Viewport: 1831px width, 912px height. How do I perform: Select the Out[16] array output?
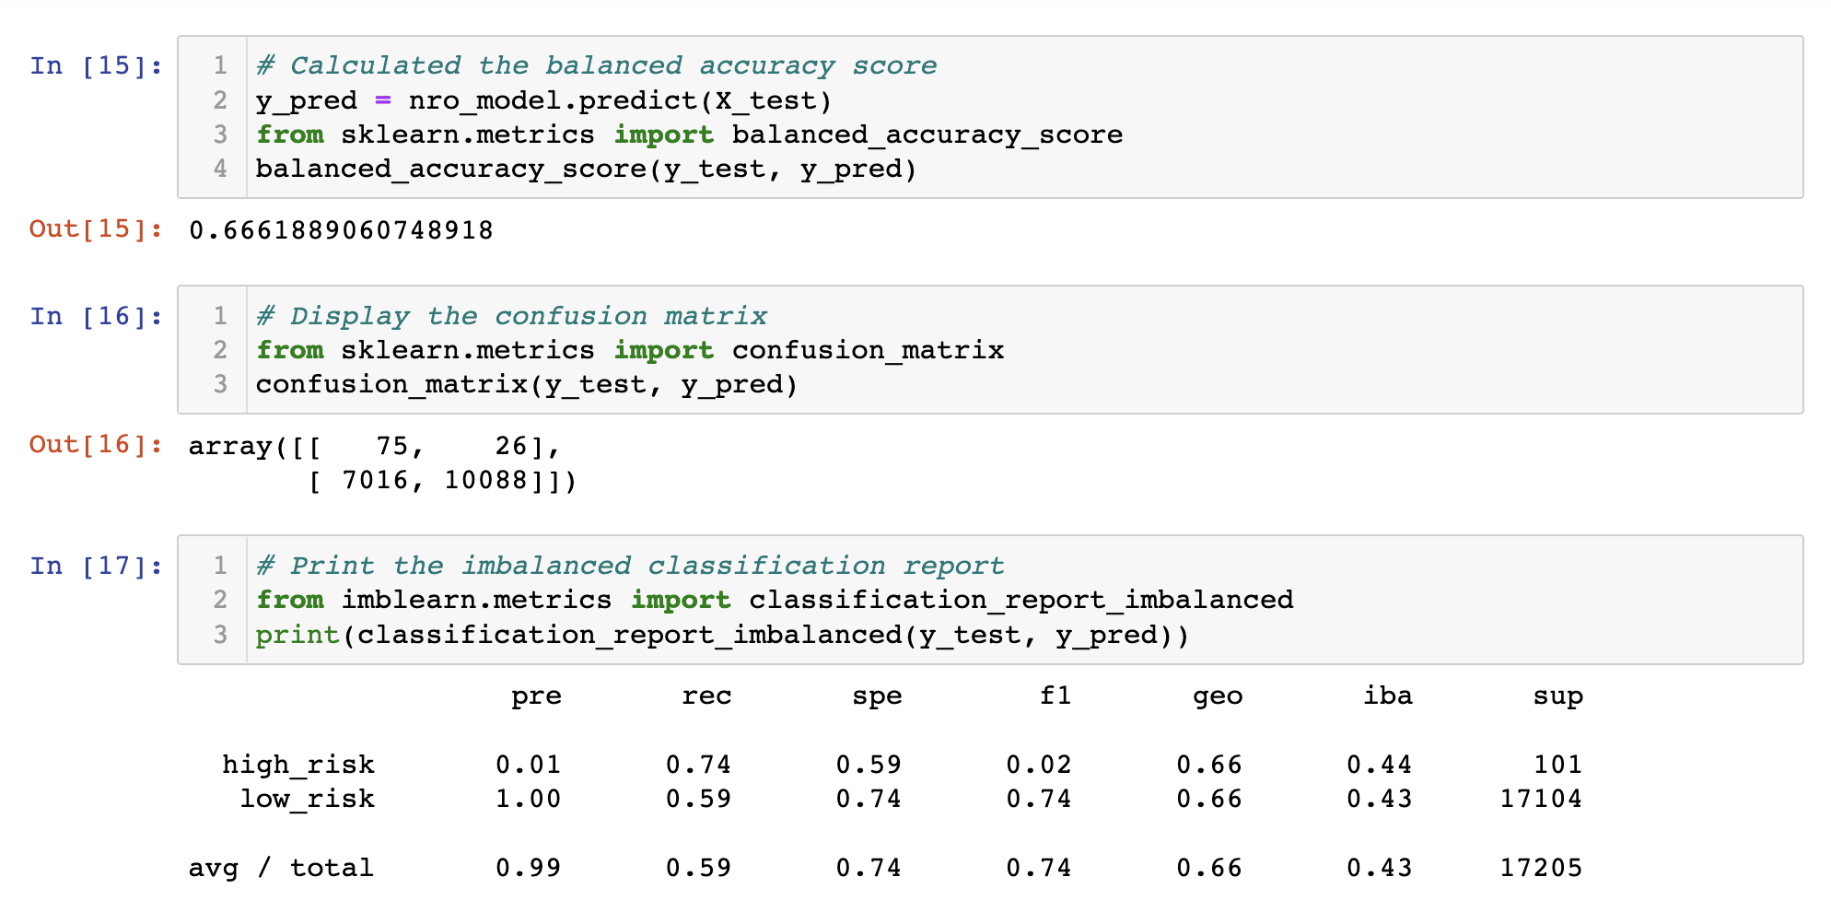pyautogui.click(x=378, y=462)
